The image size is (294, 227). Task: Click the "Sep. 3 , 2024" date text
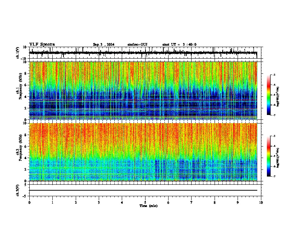pyautogui.click(x=104, y=45)
